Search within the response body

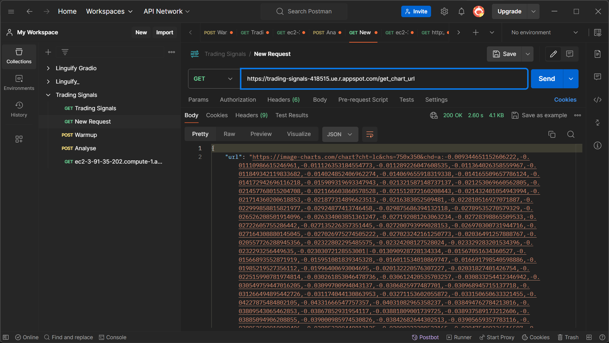coord(571,134)
